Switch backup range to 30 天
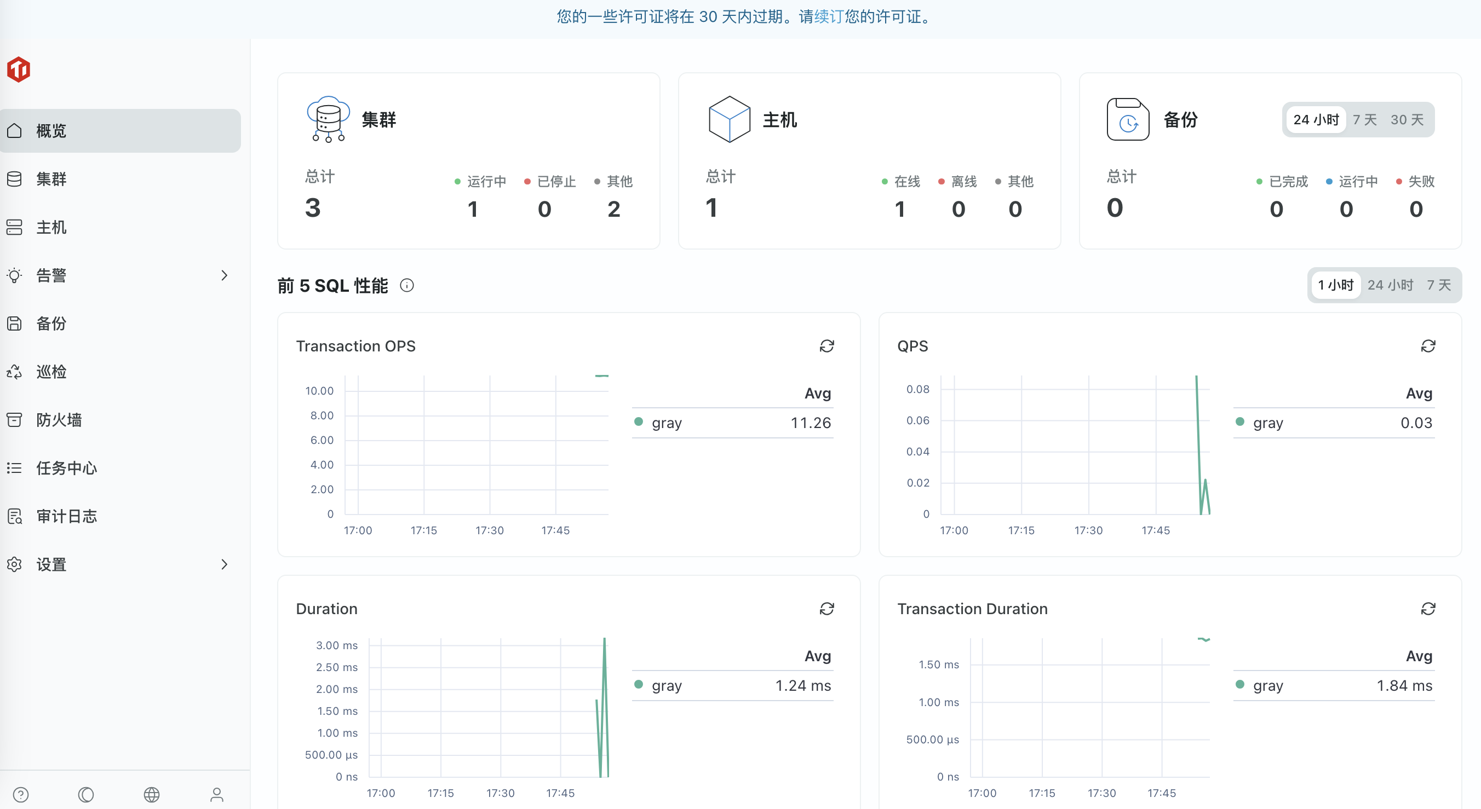Viewport: 1481px width, 809px height. click(x=1407, y=119)
